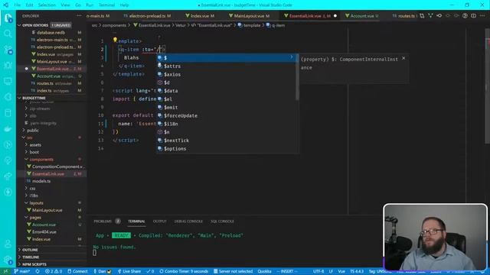Open database.nedb in Open Editors
The image size is (490, 275).
(51, 32)
